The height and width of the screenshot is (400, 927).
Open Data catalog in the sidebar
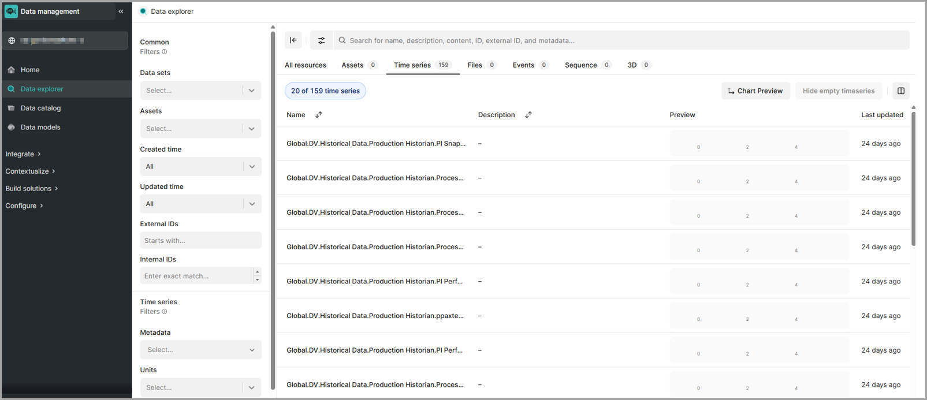click(x=66, y=108)
